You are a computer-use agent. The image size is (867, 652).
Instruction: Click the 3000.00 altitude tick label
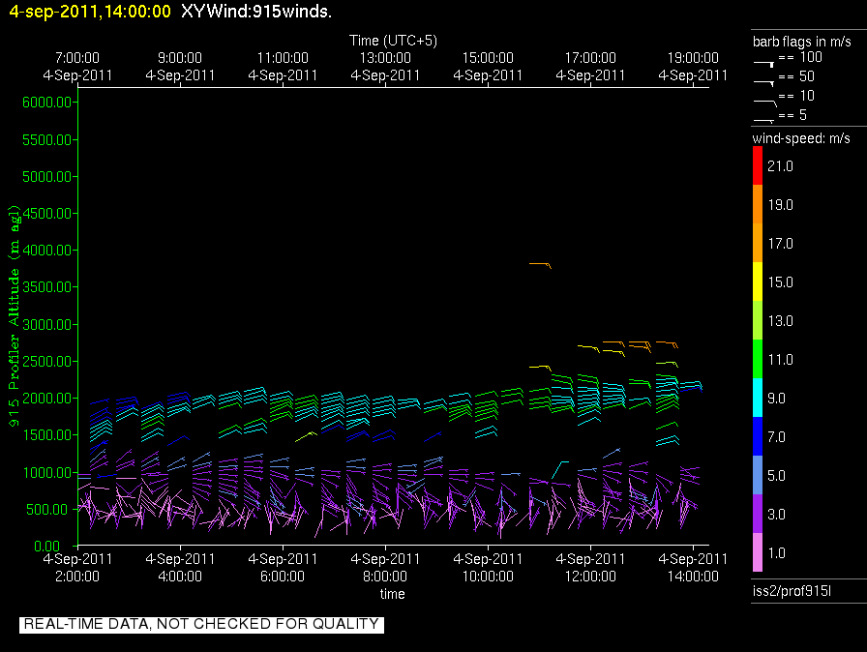[46, 324]
